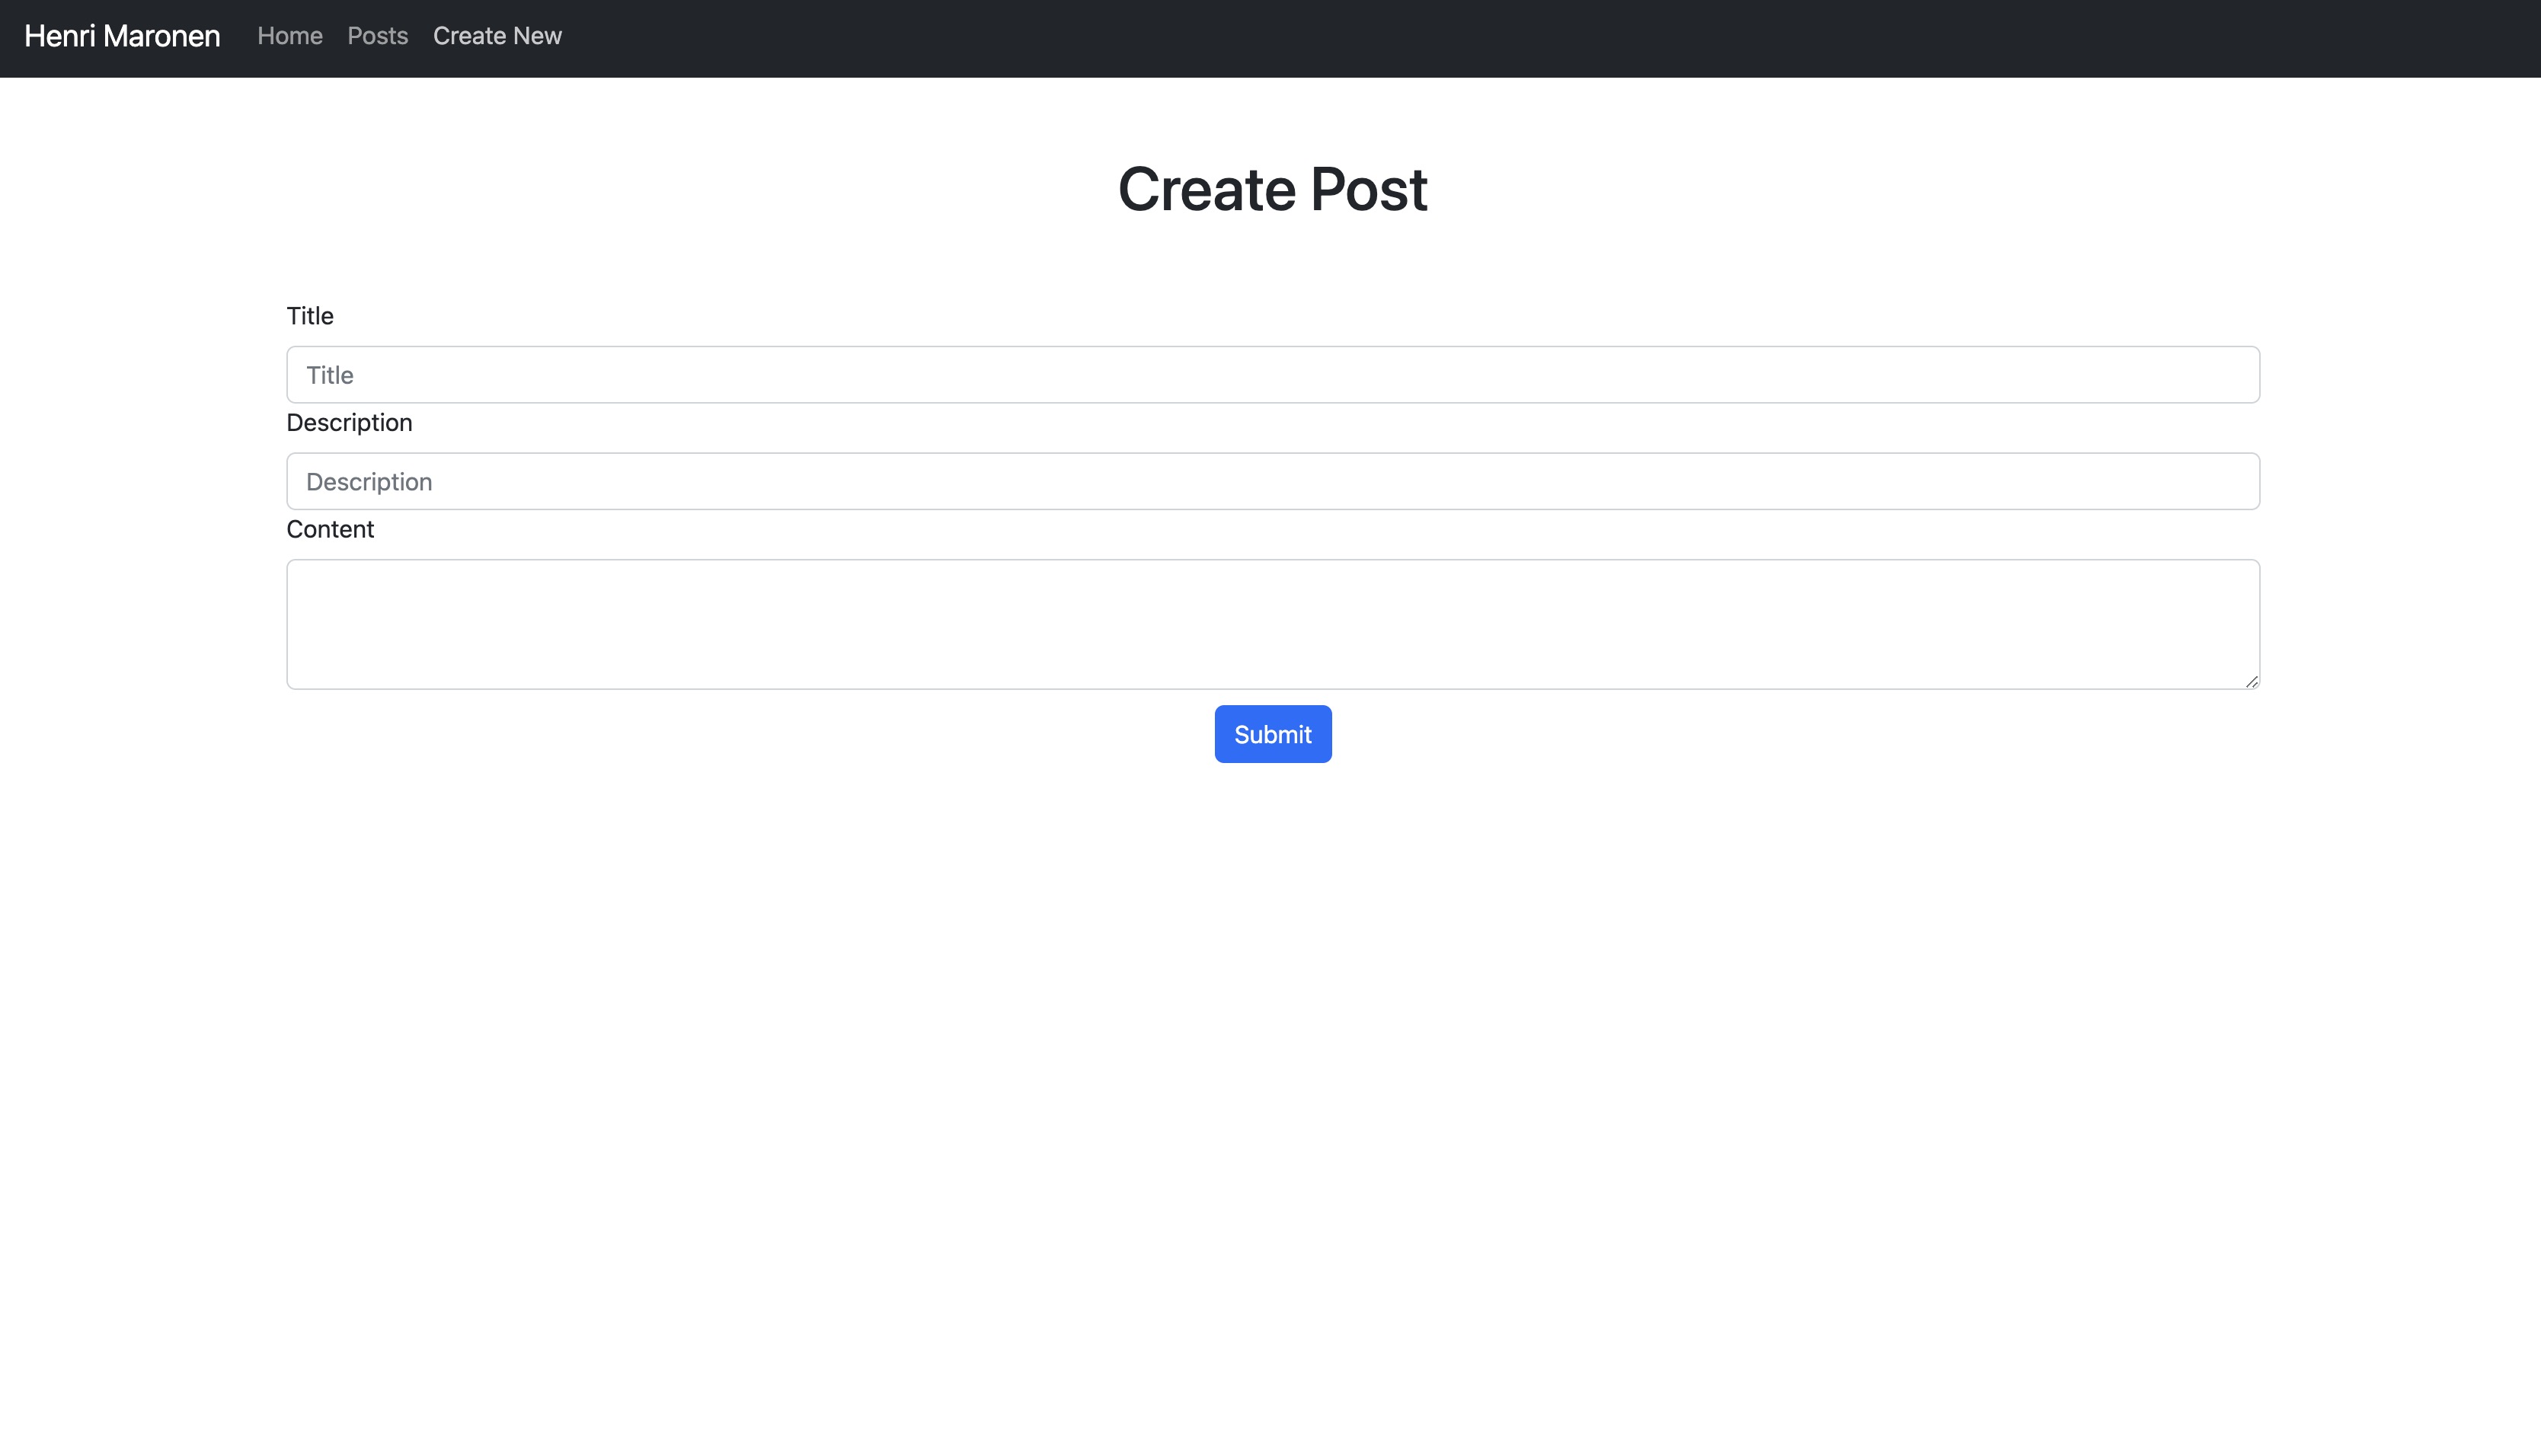This screenshot has width=2541, height=1456.
Task: Select Create New in the navigation
Action: (497, 36)
